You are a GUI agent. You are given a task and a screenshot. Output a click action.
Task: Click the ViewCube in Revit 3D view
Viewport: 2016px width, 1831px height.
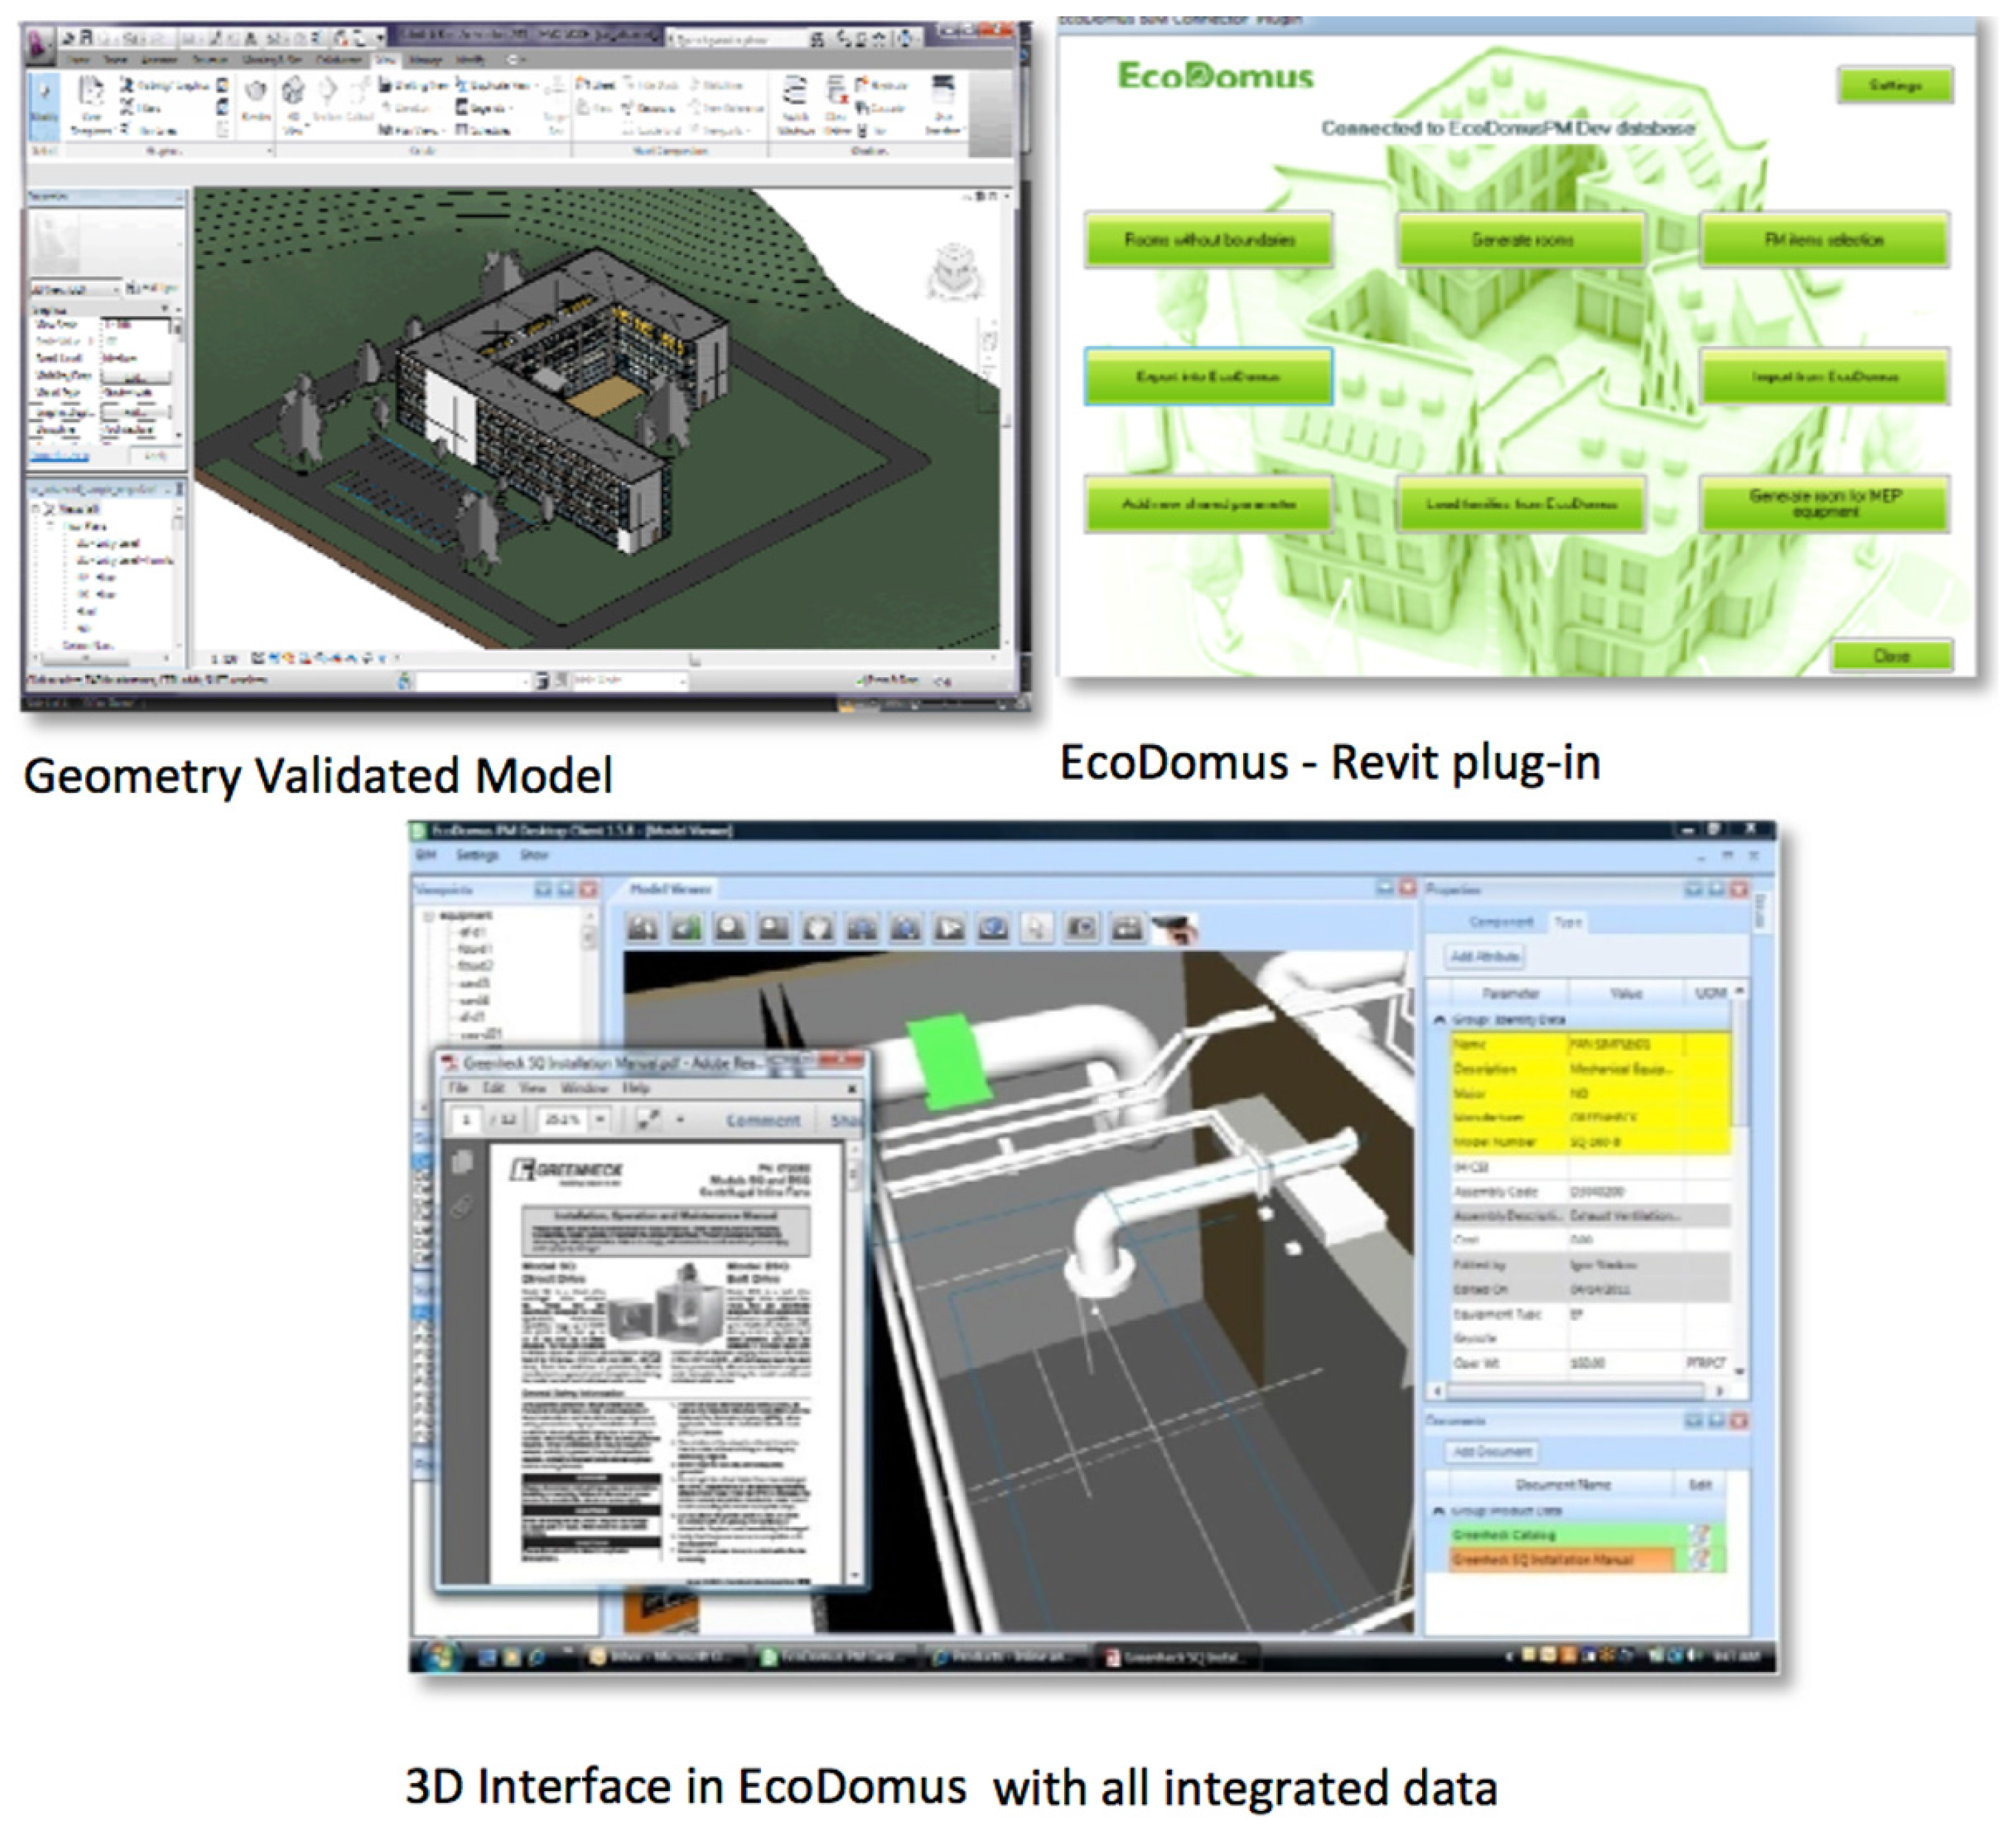(954, 271)
